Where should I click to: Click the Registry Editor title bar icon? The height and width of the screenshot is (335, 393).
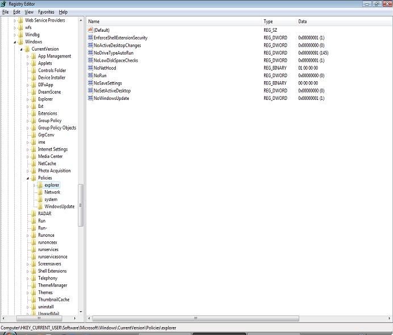click(x=5, y=3)
